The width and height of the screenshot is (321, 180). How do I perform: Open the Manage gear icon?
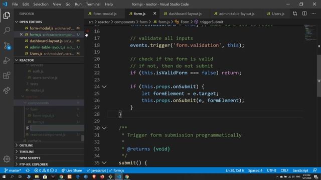[7, 159]
